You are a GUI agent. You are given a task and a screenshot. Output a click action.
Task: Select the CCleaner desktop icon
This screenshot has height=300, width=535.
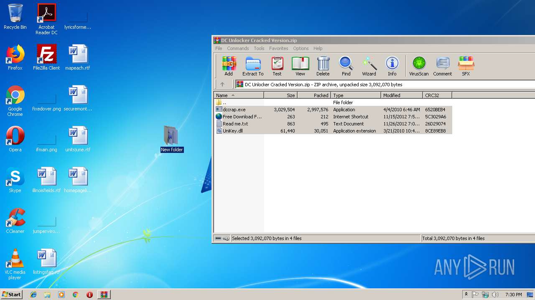tap(15, 221)
